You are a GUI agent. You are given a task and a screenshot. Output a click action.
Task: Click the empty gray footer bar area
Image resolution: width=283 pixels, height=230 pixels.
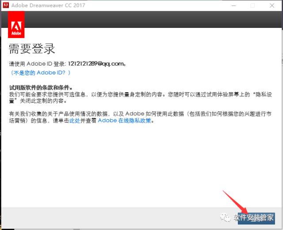point(111,217)
